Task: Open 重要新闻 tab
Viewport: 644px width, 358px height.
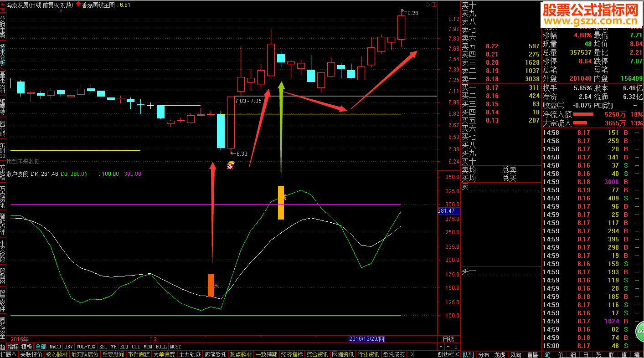Action: 113,354
